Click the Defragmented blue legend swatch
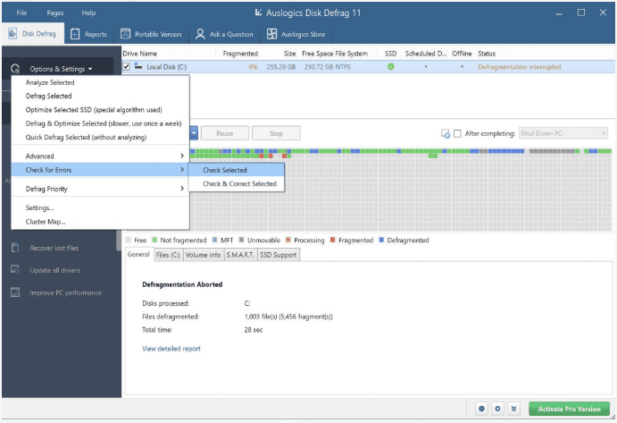Image resolution: width=617 pixels, height=423 pixels. click(x=381, y=240)
